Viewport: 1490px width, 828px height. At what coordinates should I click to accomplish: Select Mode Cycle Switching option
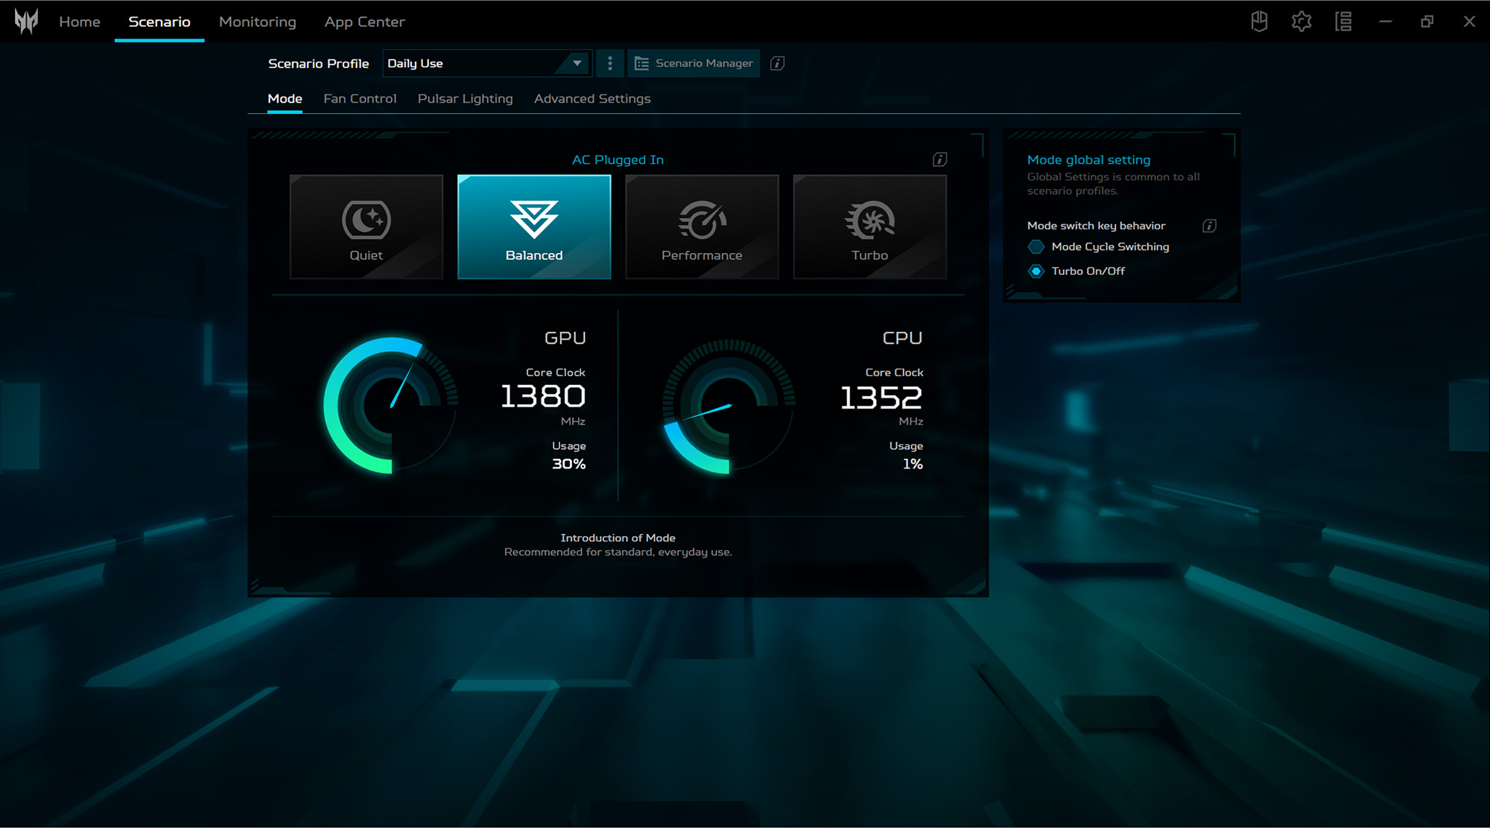coord(1098,246)
